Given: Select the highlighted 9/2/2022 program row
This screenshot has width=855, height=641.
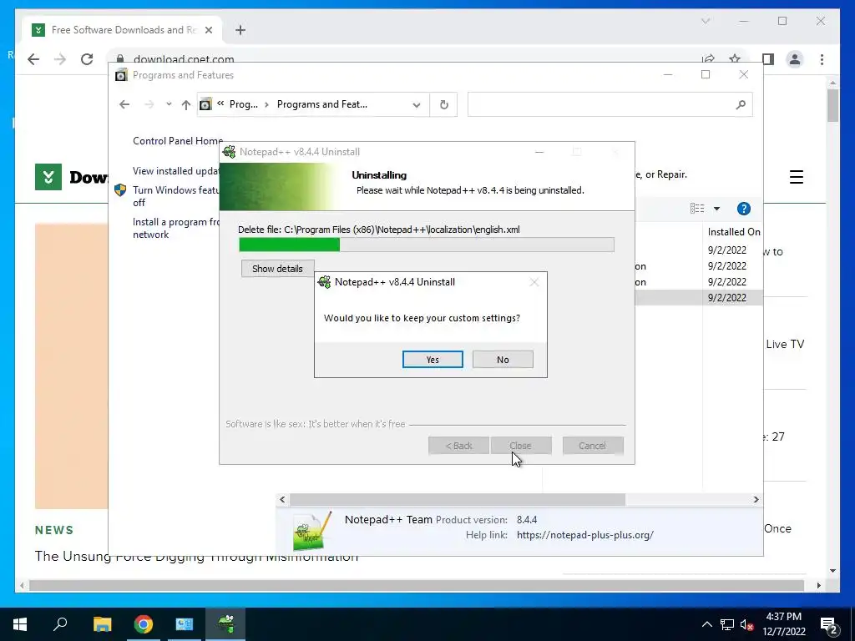Looking at the screenshot, I should coord(699,298).
